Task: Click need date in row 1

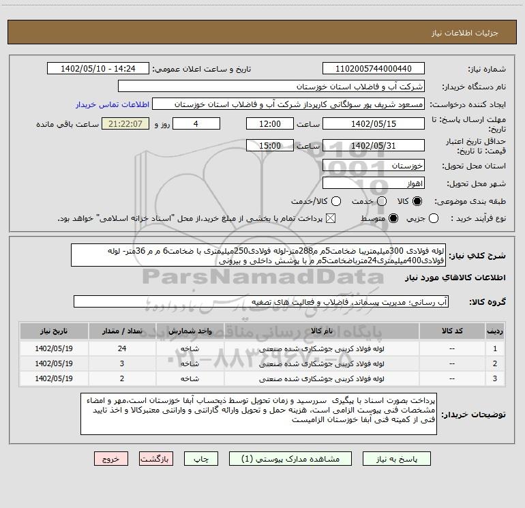Action: point(54,348)
